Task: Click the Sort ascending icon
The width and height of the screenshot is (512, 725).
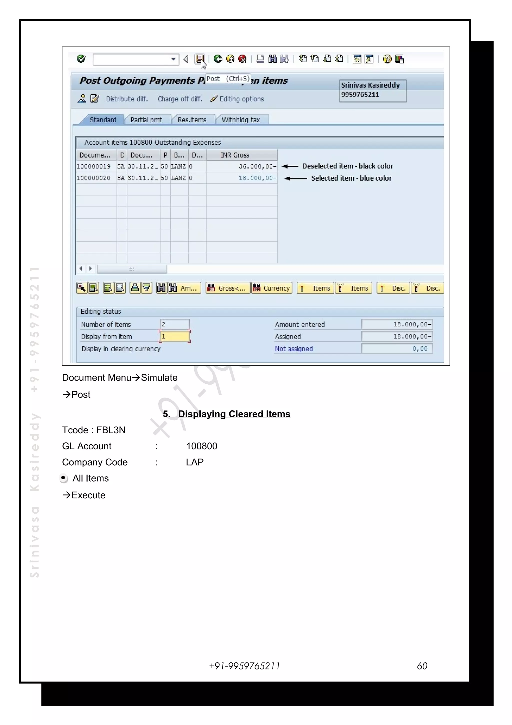Action: [135, 288]
